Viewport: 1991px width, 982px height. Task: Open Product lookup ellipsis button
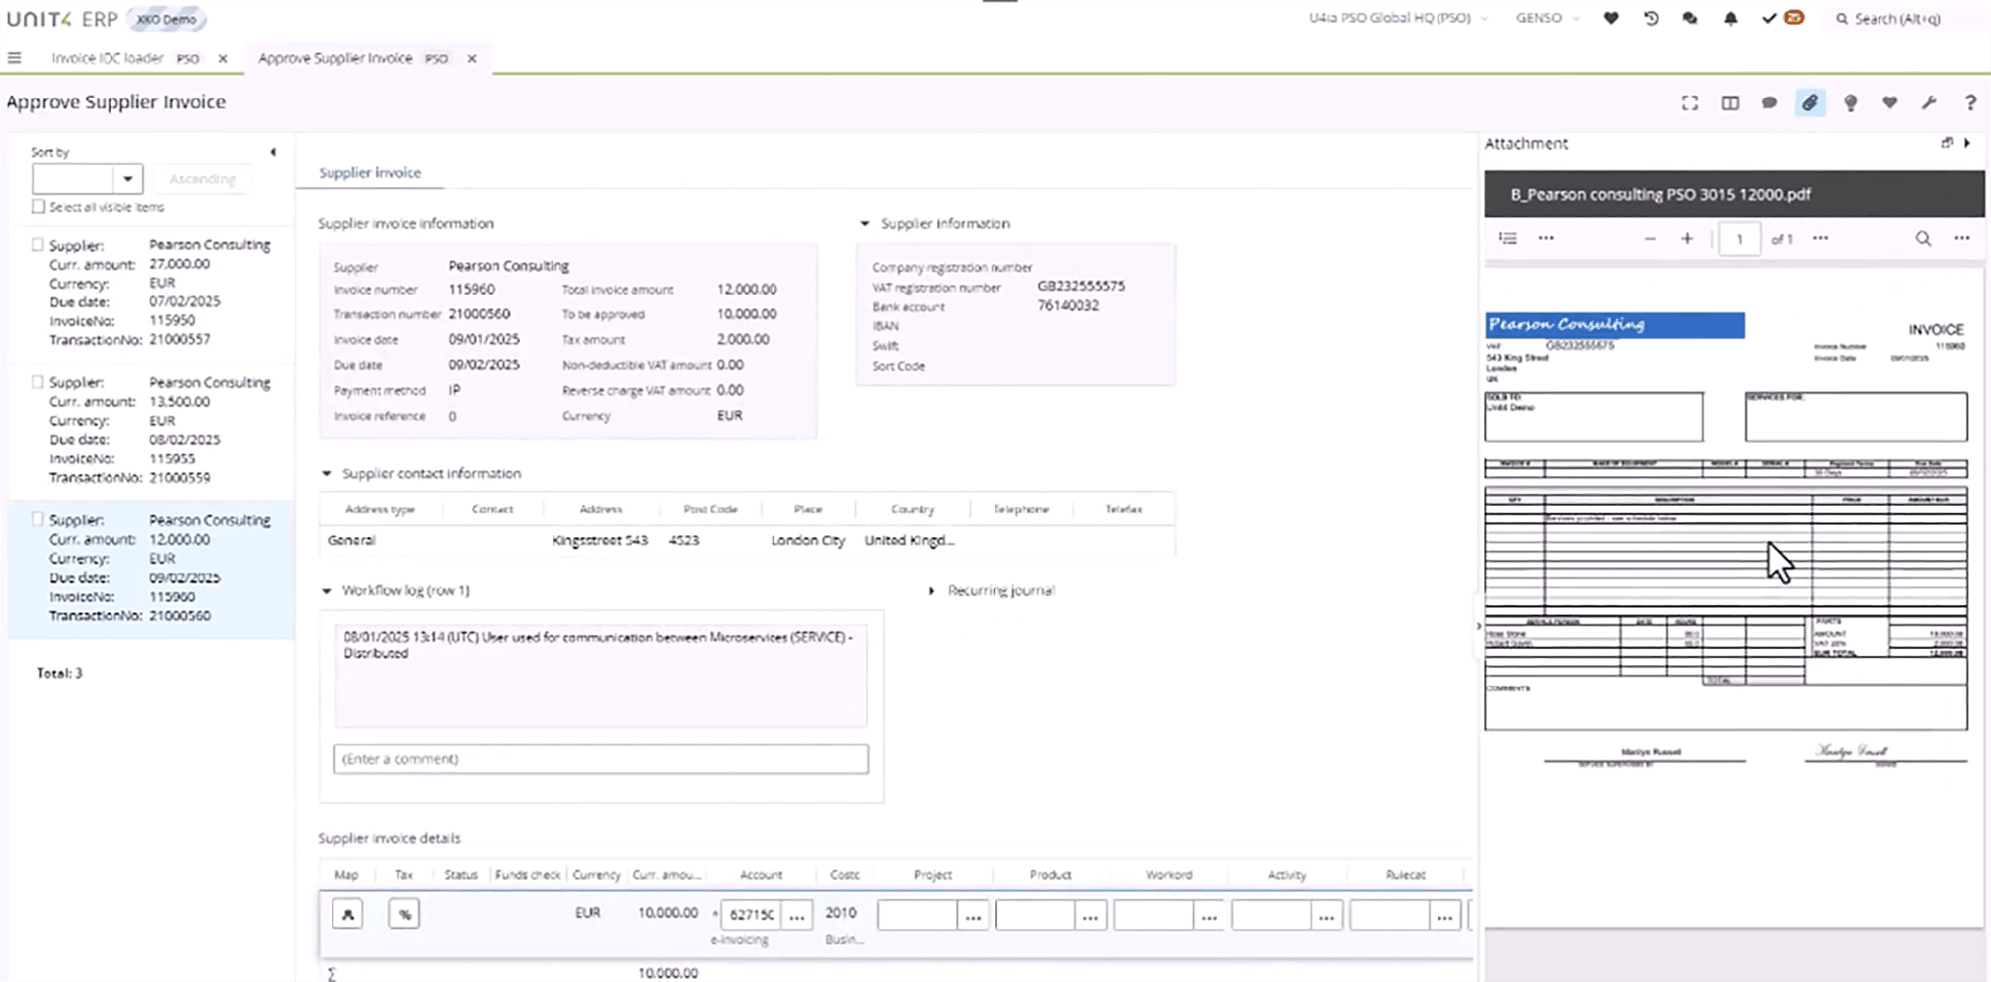1090,915
